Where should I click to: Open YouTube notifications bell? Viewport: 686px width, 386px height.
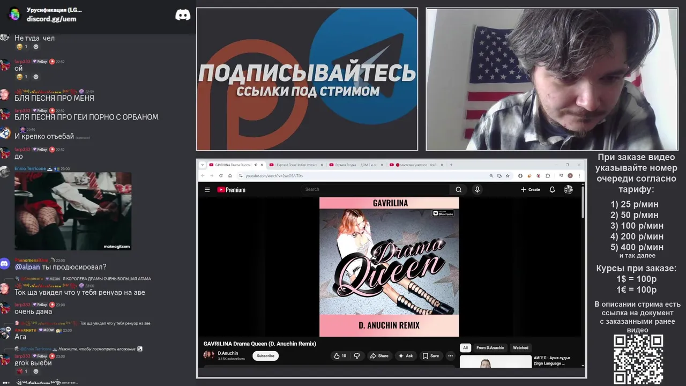pyautogui.click(x=552, y=189)
